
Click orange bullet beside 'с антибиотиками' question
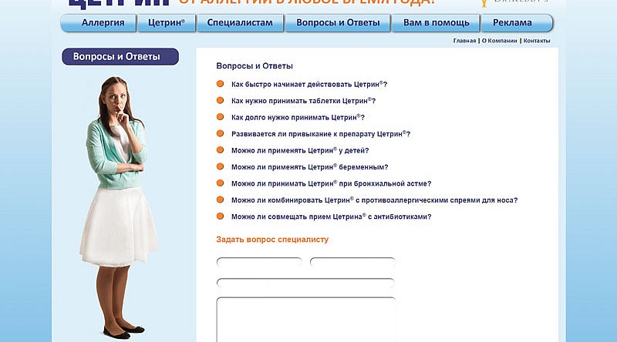[220, 216]
